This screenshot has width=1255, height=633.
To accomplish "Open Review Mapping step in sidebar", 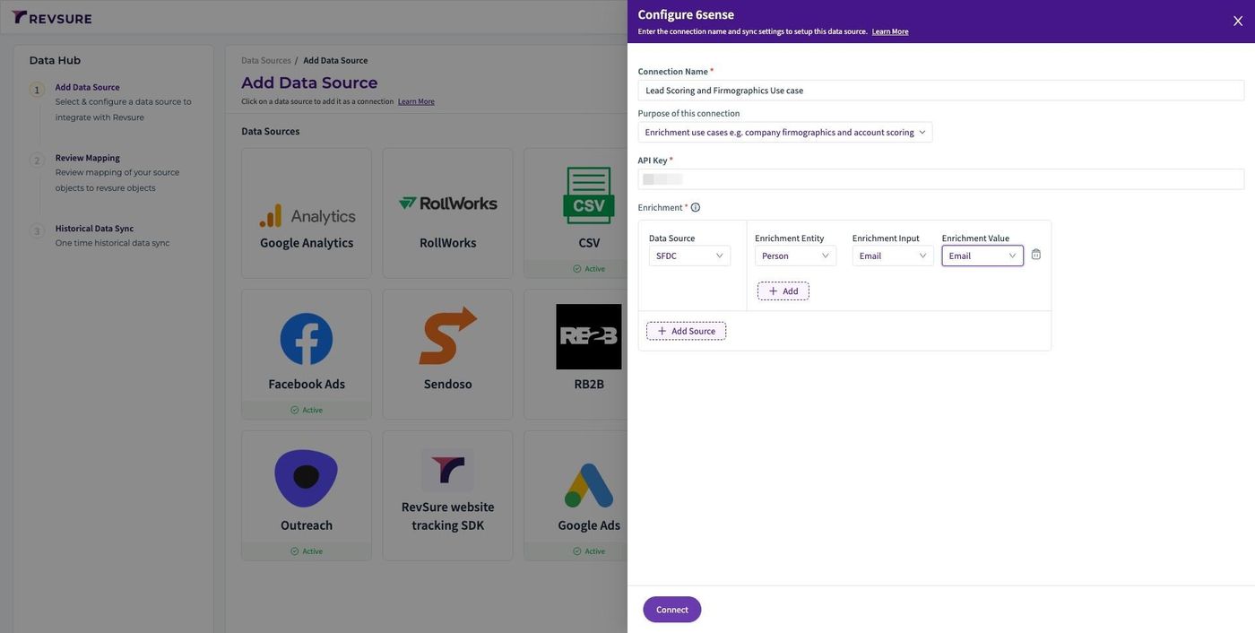I will (88, 158).
